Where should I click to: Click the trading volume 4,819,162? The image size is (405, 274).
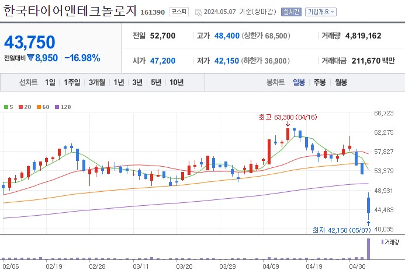[x=363, y=36]
